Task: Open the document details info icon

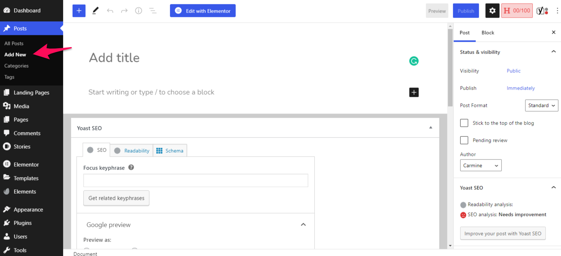Action: tap(139, 11)
